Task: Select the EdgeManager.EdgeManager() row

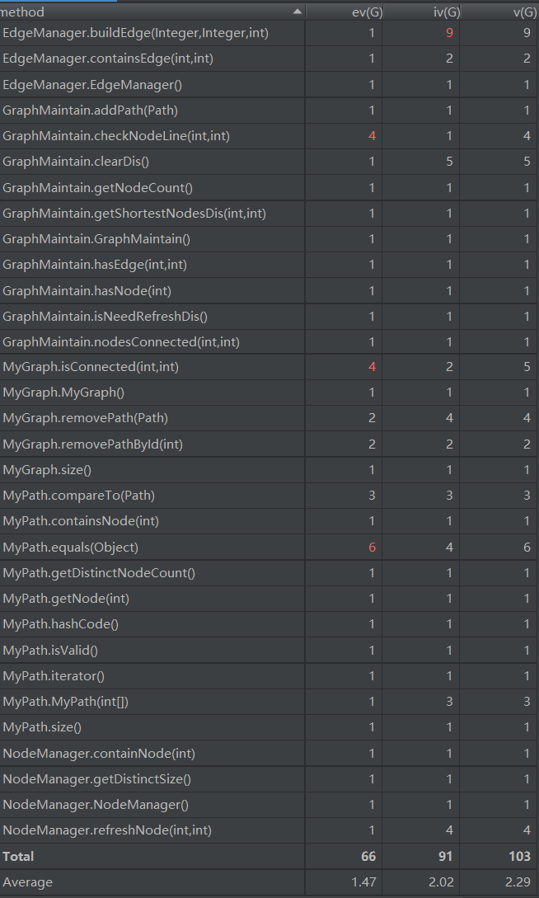Action: pyautogui.click(x=269, y=85)
